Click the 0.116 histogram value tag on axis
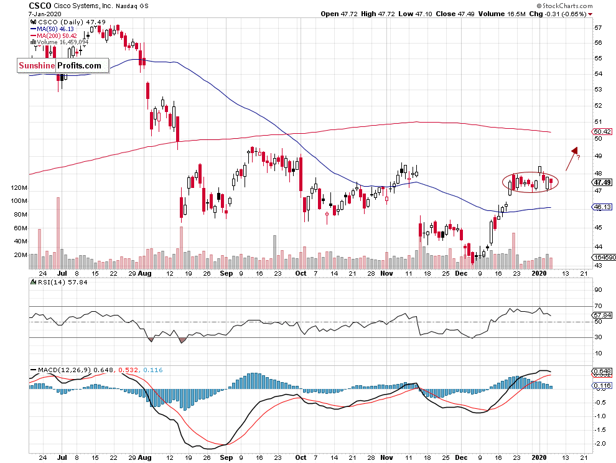The width and height of the screenshot is (616, 463). (x=602, y=386)
